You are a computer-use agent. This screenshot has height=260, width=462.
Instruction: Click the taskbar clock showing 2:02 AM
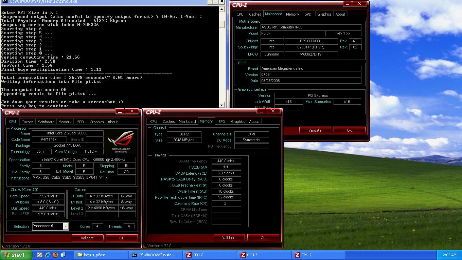(x=449, y=255)
